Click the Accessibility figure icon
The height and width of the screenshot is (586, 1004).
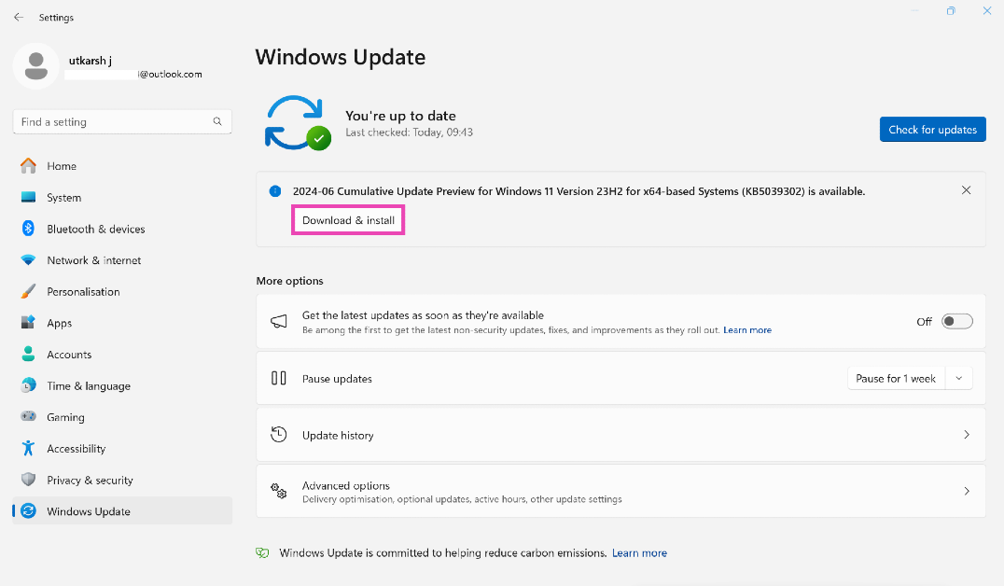pos(28,448)
